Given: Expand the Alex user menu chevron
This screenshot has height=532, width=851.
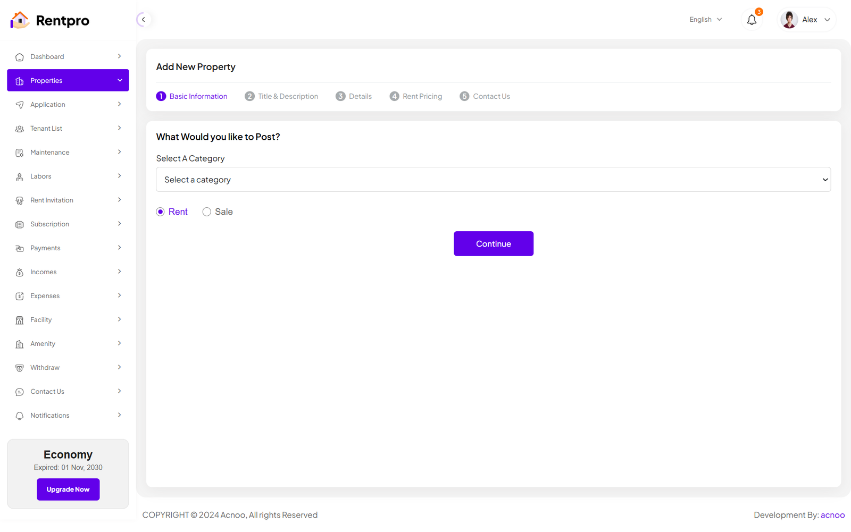Looking at the screenshot, I should 827,20.
